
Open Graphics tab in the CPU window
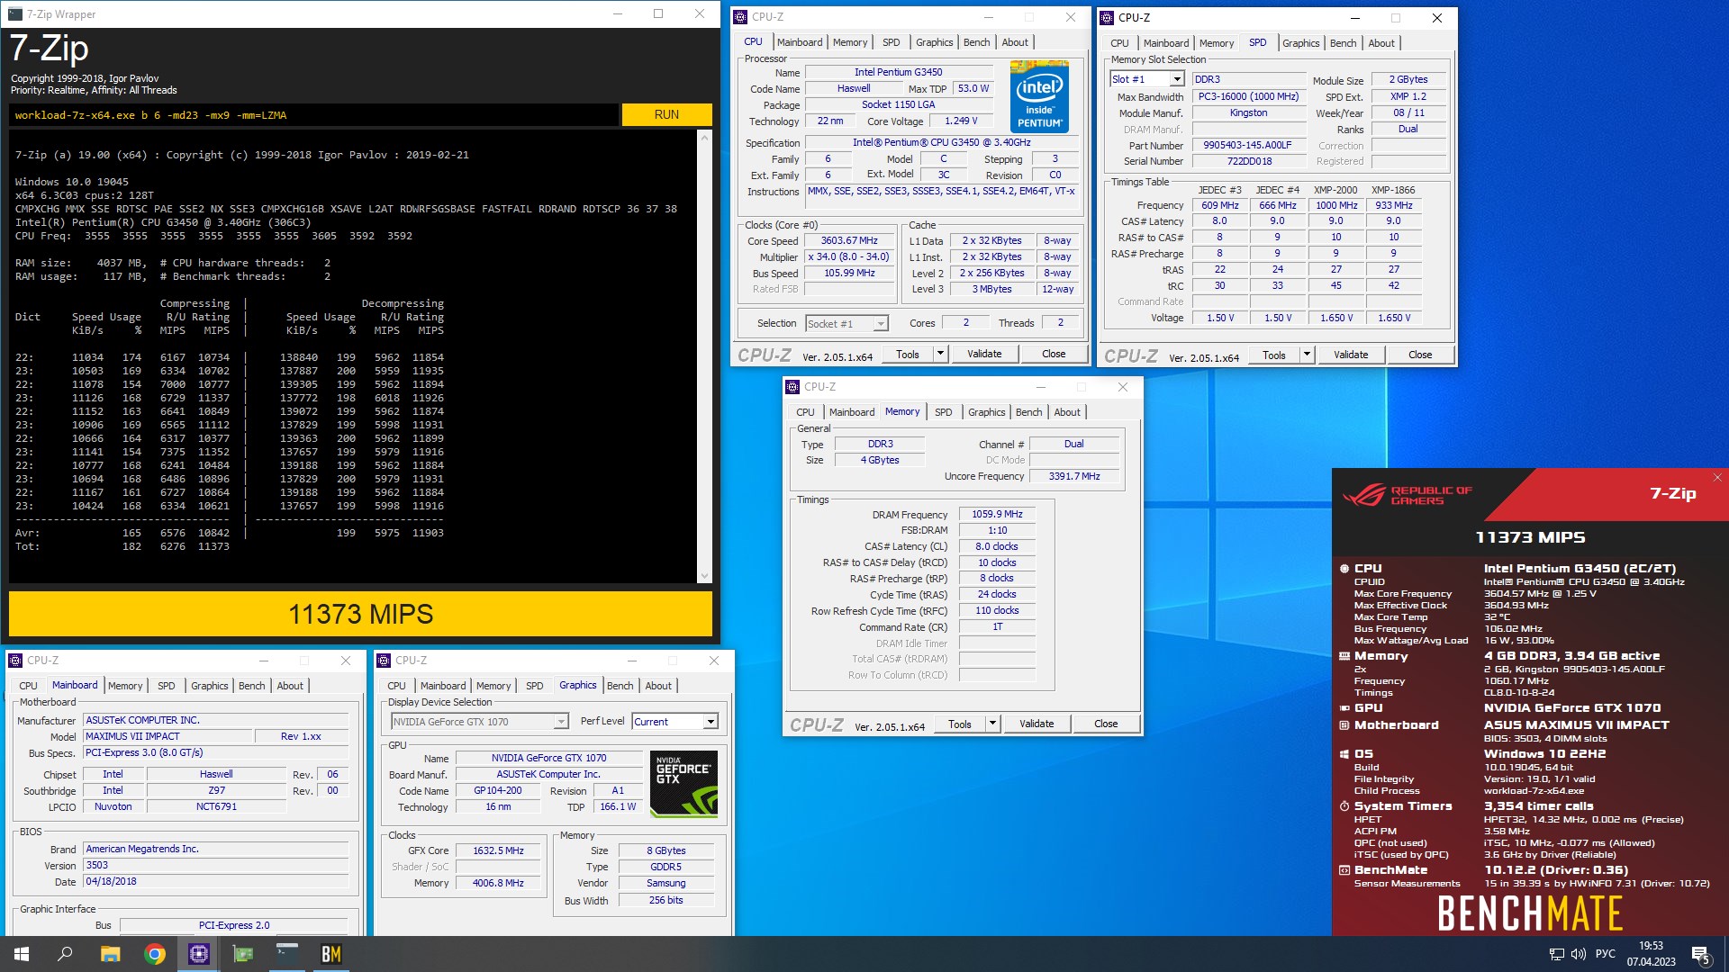coord(934,42)
